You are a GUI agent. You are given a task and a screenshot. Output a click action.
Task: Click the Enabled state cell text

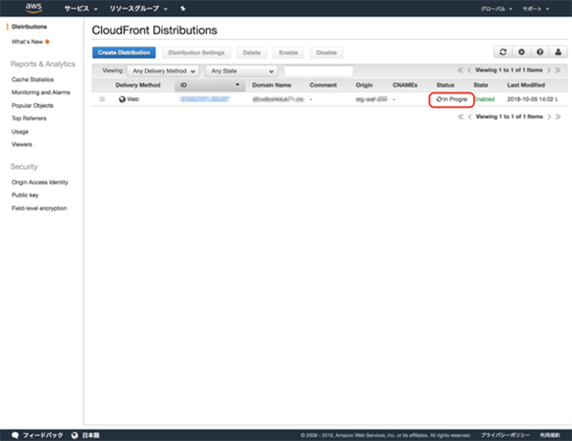[484, 99]
